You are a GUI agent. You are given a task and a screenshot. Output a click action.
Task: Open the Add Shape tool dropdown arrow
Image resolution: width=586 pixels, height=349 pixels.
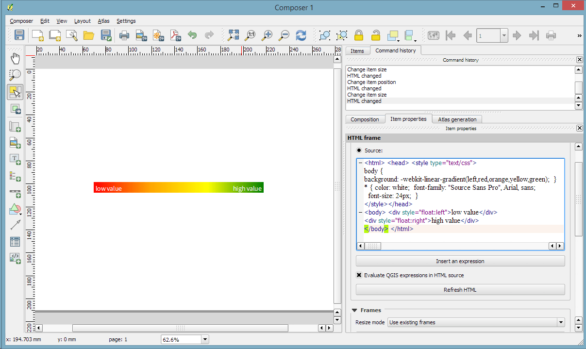point(20,214)
